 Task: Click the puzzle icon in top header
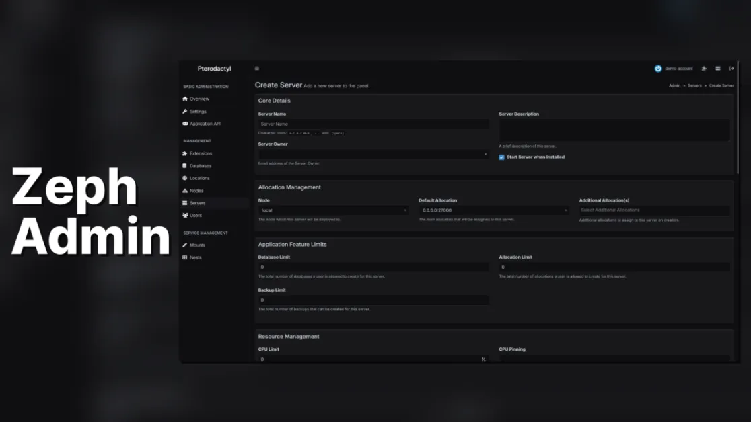(x=704, y=69)
